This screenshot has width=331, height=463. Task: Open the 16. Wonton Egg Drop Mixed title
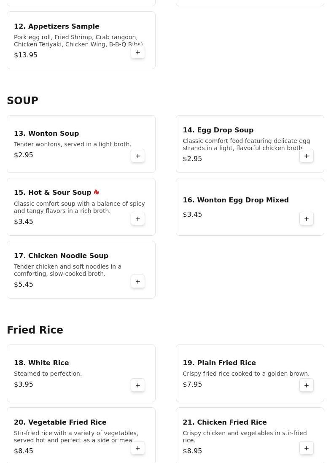tap(235, 200)
